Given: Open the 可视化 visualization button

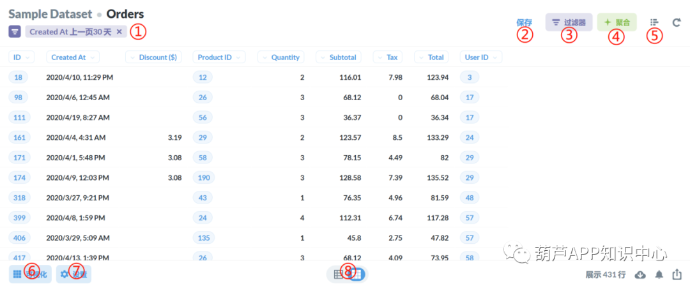Looking at the screenshot, I should tap(31, 274).
